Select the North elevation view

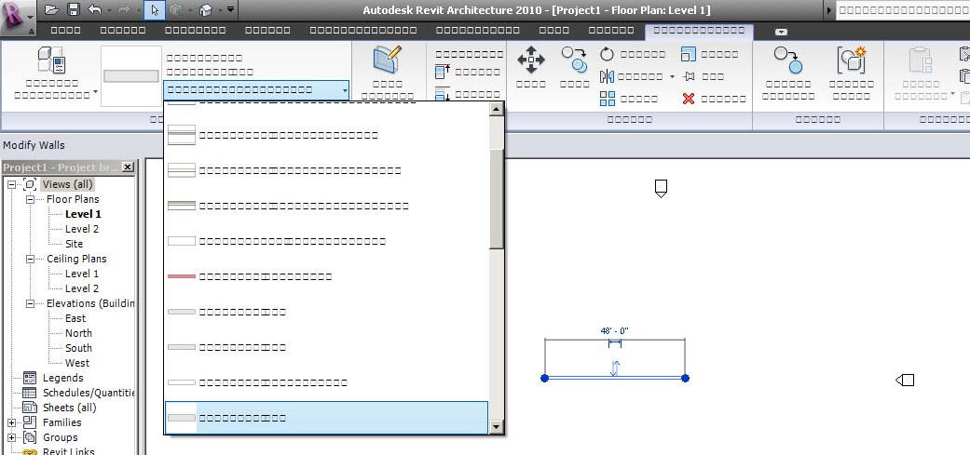[78, 333]
